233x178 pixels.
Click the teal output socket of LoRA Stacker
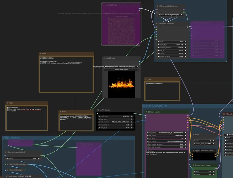[x=134, y=114]
